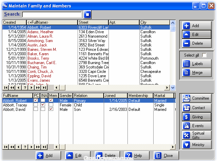Click the Membership column header
The height and width of the screenshot is (161, 217).
point(140,96)
